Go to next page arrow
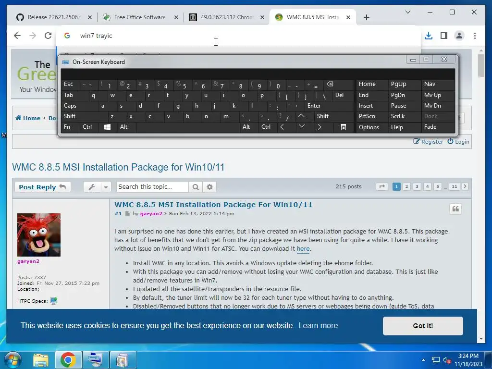 [465, 187]
